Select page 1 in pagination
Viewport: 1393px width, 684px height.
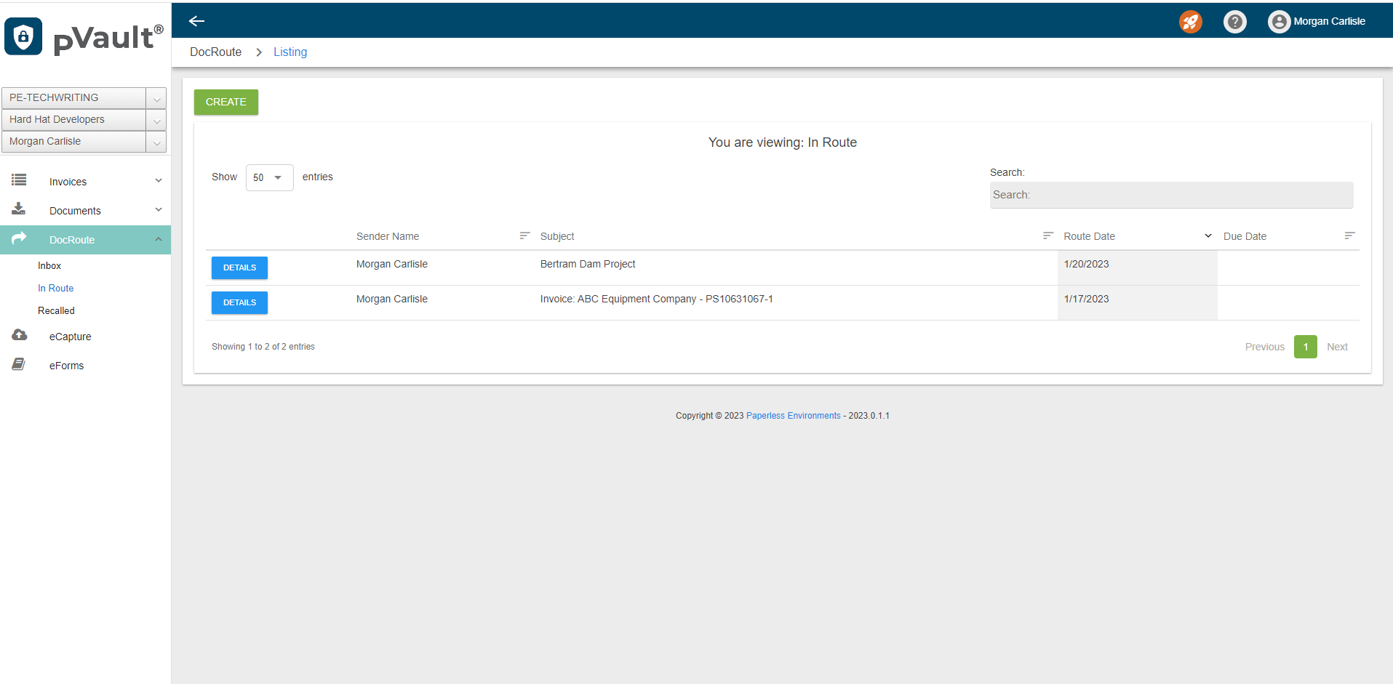pyautogui.click(x=1306, y=347)
